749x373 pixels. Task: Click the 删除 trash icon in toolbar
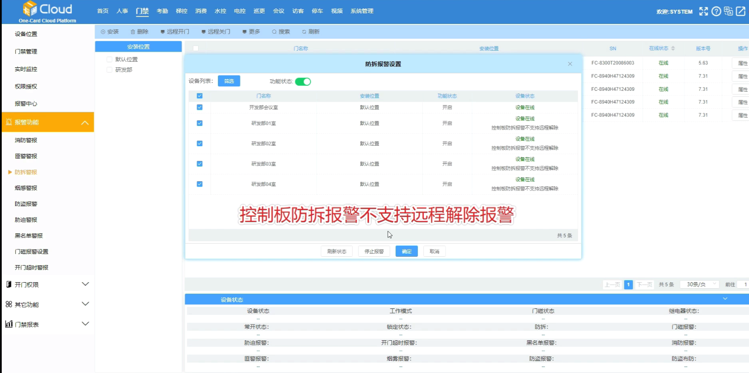[x=133, y=32]
